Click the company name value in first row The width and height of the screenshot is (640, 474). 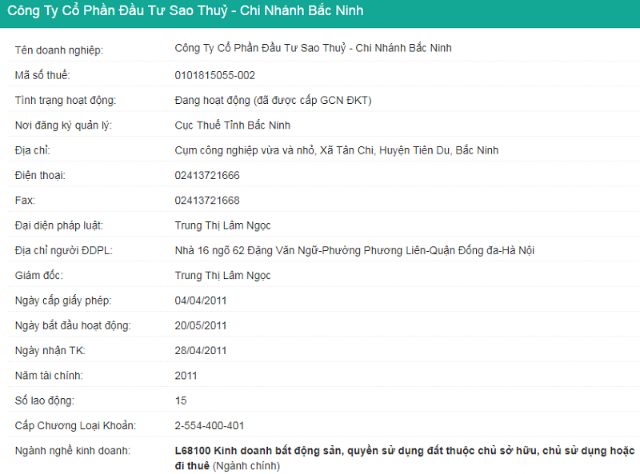point(313,48)
